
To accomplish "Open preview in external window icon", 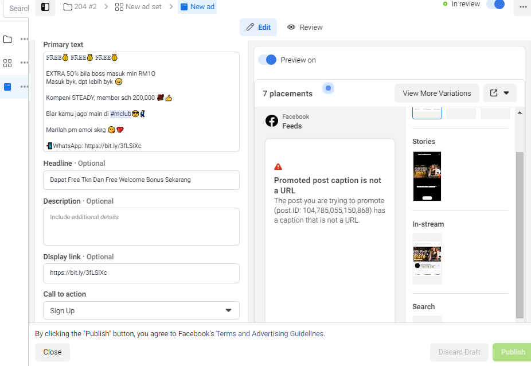I will click(x=494, y=93).
